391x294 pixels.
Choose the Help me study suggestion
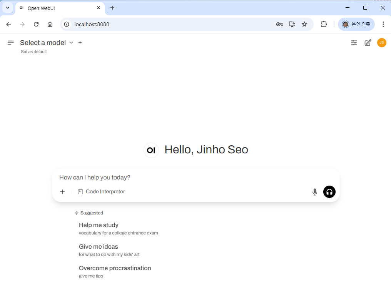(119, 229)
